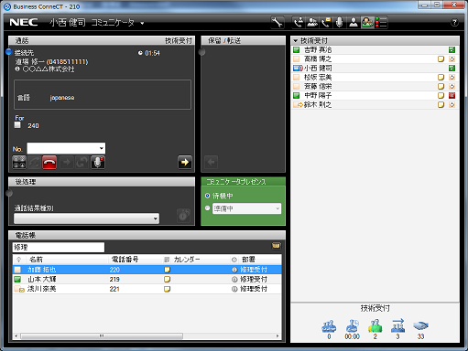Viewport: 468px width, 351px height.
Task: Open the 準備中 reason dropdown
Action: tap(278, 208)
